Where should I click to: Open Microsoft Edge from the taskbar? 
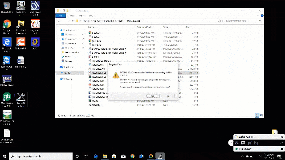click(x=96, y=156)
